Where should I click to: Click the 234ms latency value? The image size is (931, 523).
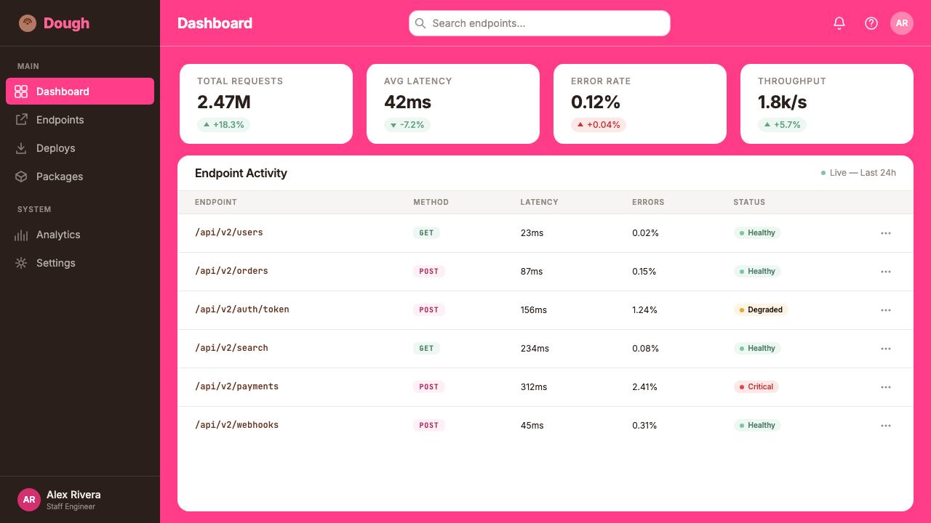[535, 349]
